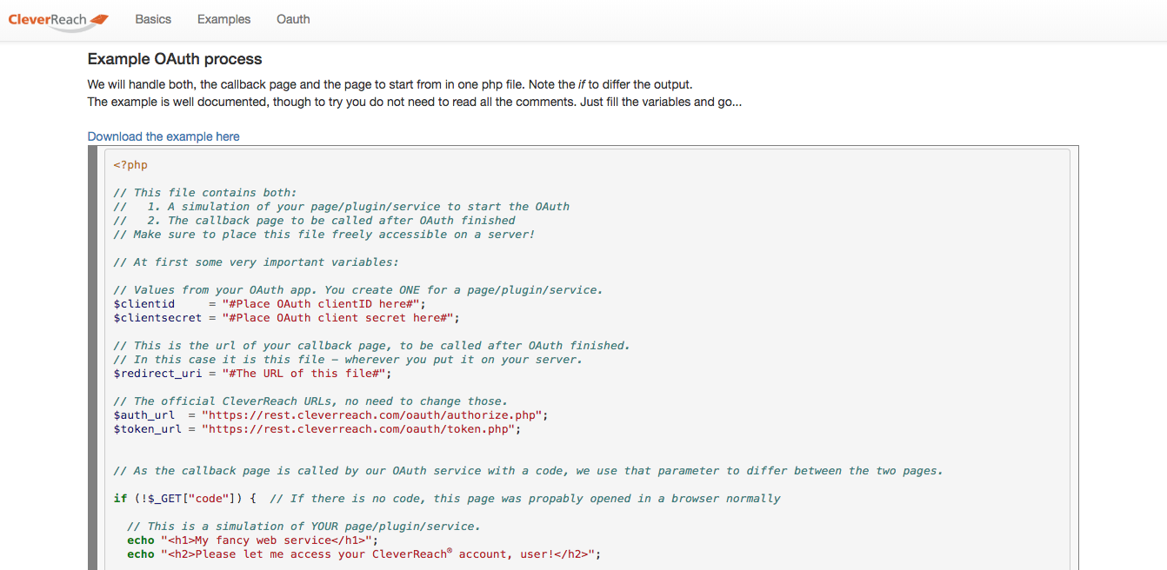Click the sentence 'We will handle both, the callback page'

[390, 84]
